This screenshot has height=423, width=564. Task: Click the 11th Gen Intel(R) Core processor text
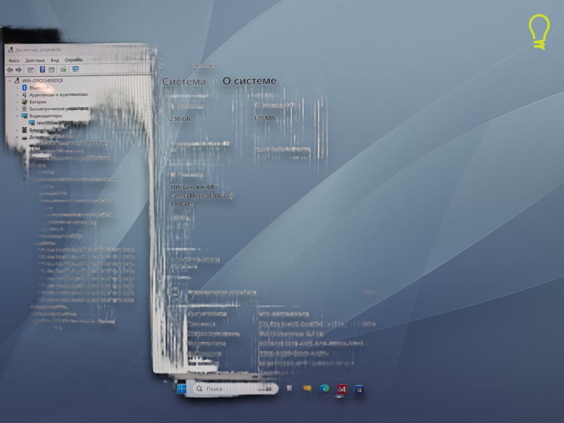click(x=202, y=196)
